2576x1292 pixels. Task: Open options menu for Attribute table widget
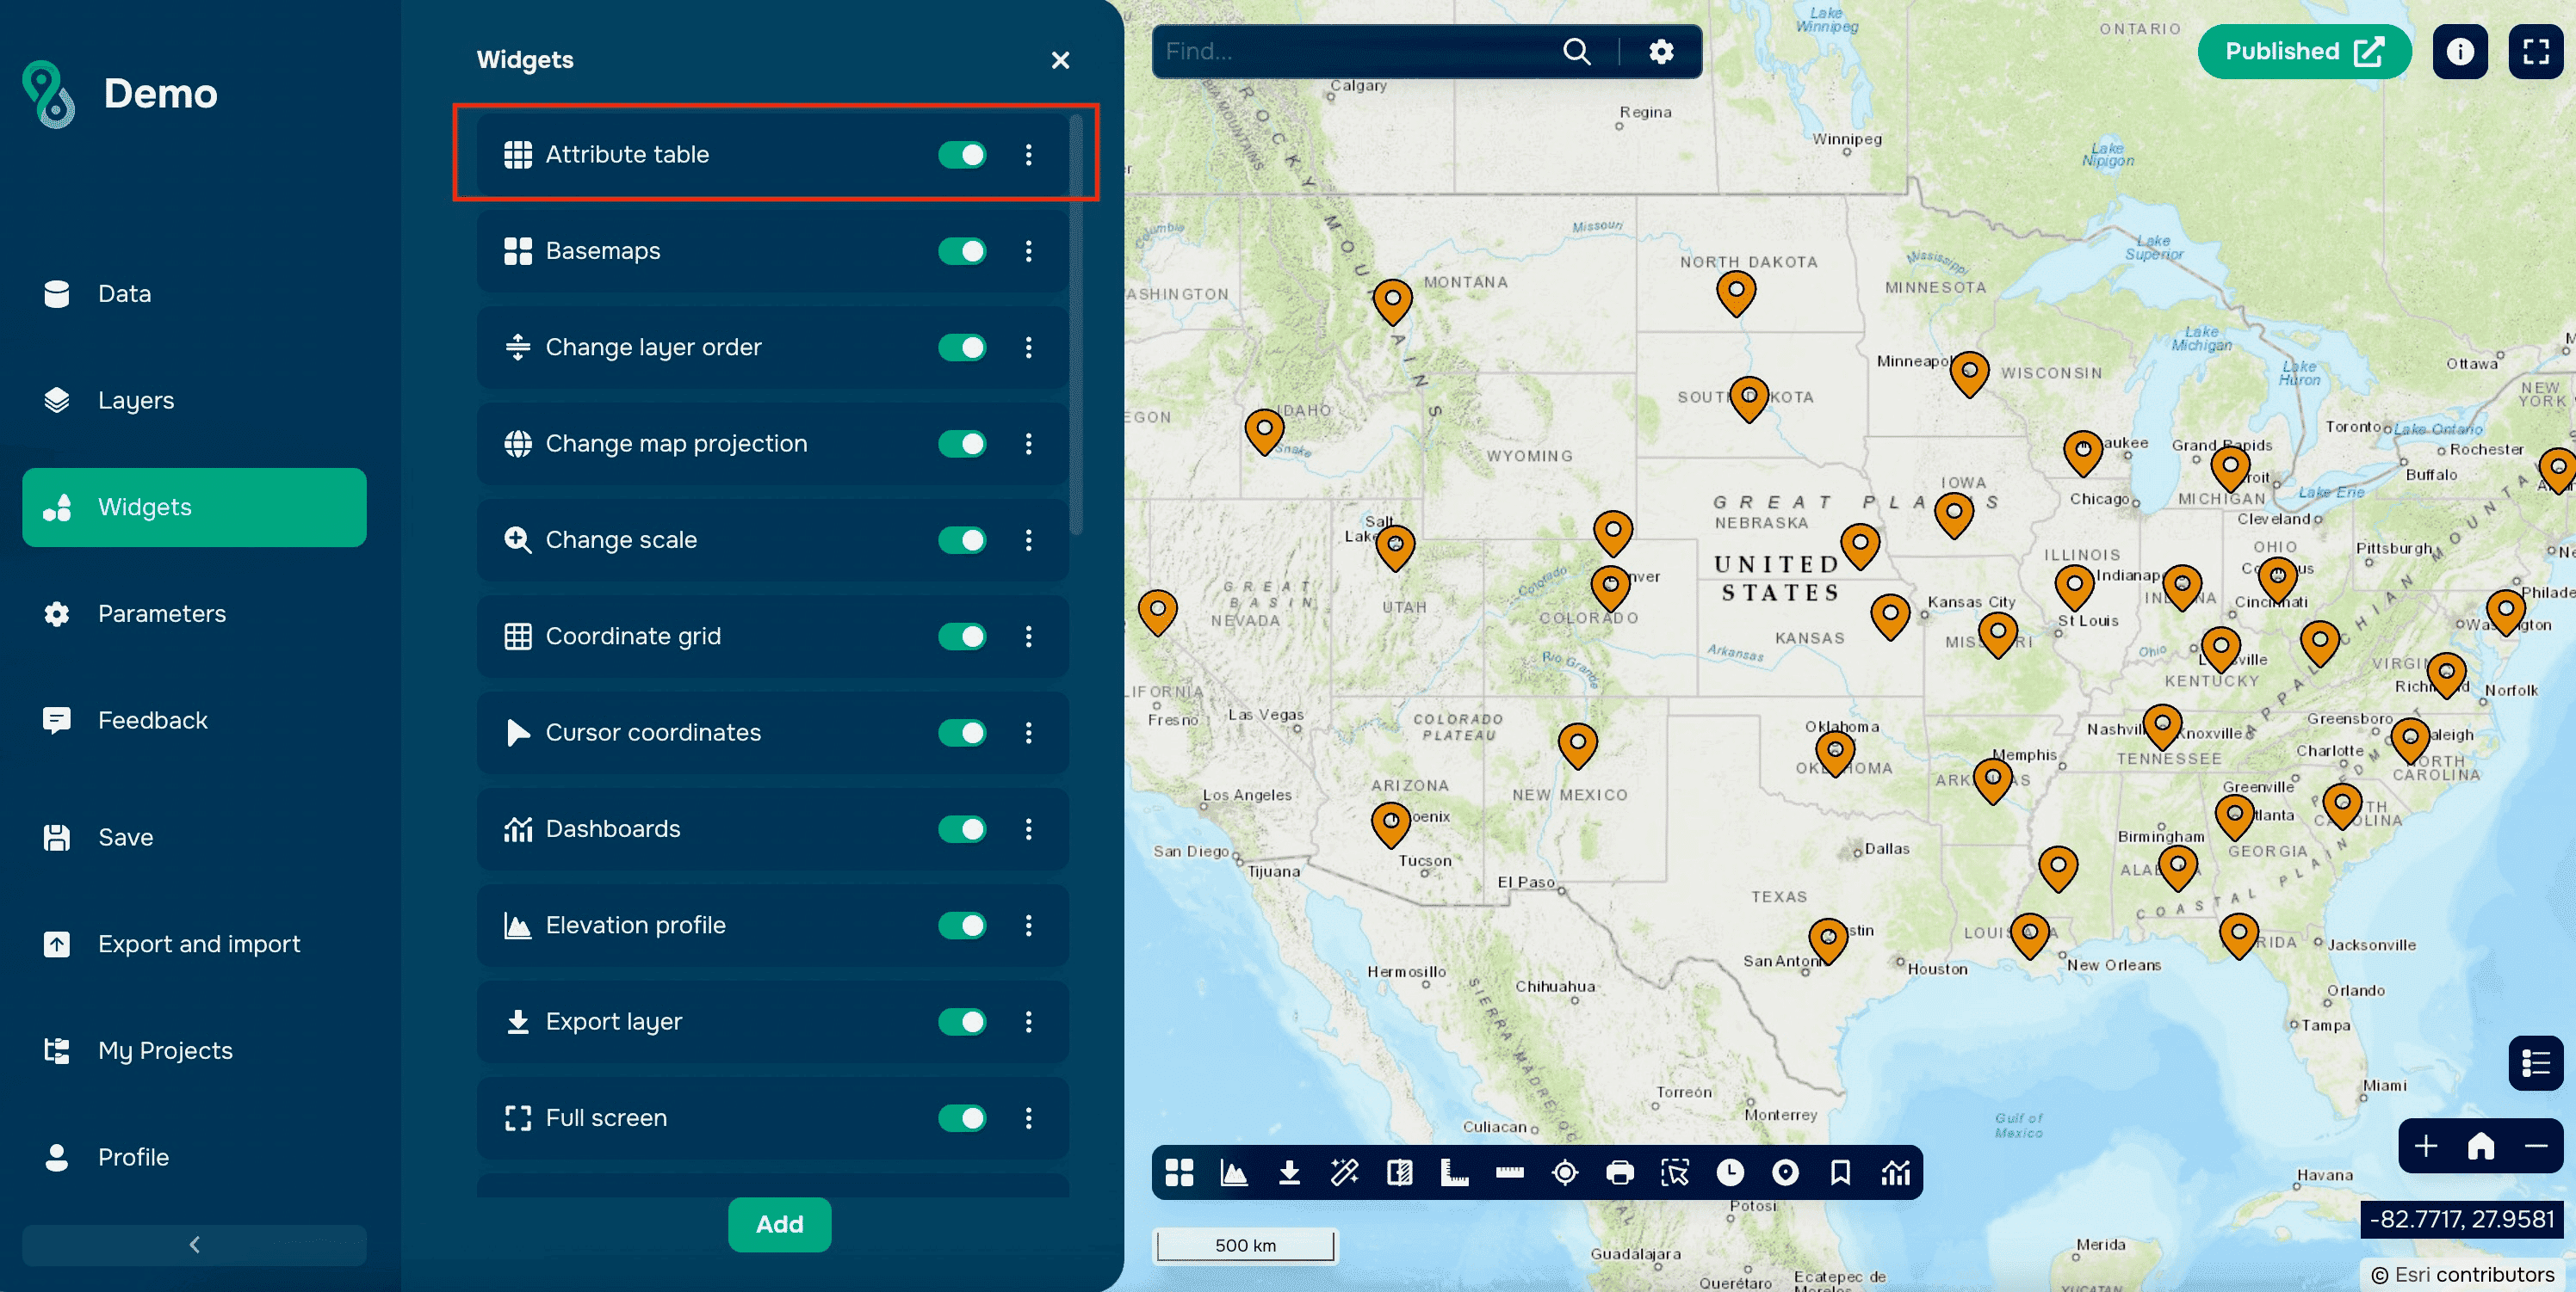(1028, 155)
